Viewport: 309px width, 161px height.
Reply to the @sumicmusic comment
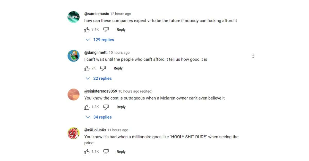[121, 29]
